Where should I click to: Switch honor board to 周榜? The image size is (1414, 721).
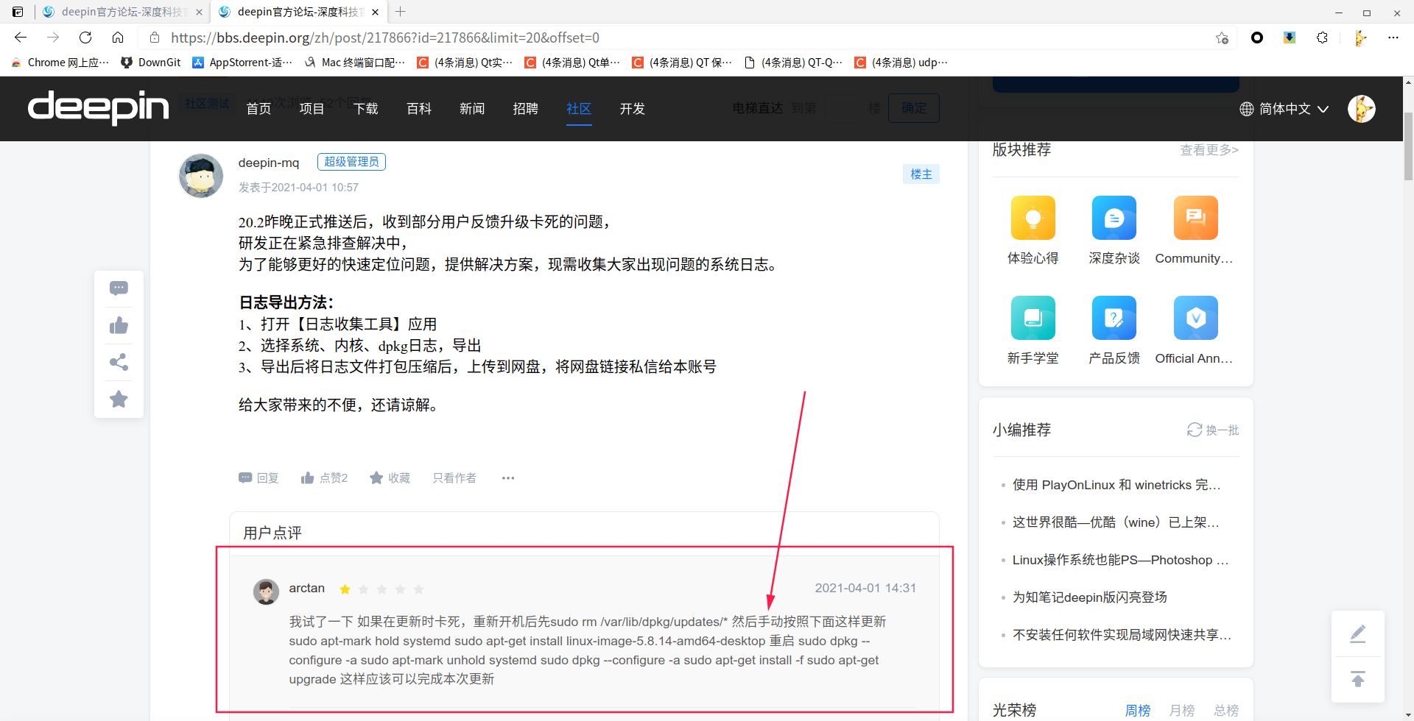[x=1138, y=711]
